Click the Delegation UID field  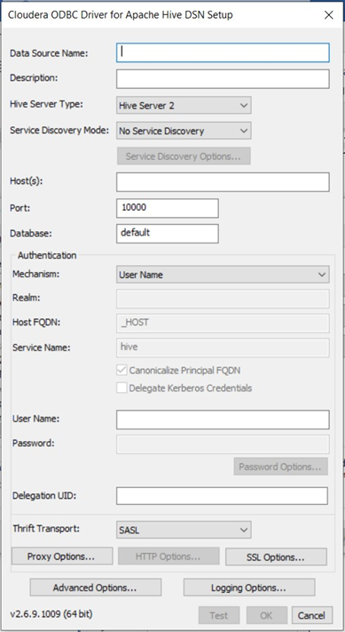tap(222, 496)
